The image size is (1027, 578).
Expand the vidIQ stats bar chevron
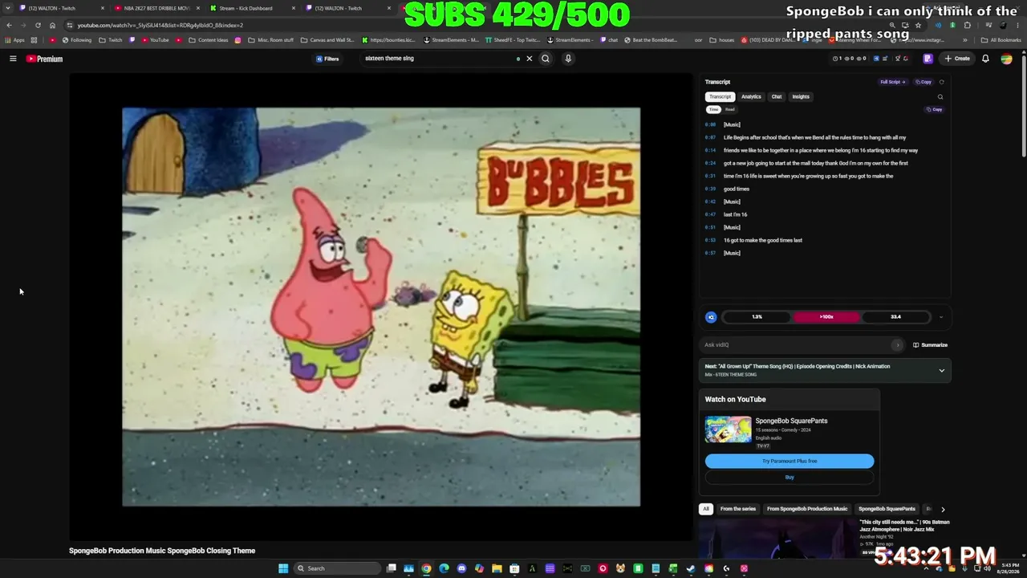(x=941, y=317)
